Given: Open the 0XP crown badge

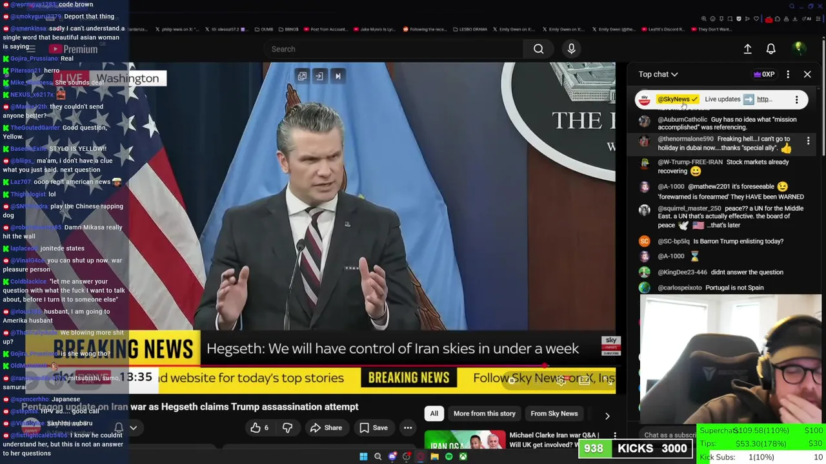Looking at the screenshot, I should [x=764, y=74].
